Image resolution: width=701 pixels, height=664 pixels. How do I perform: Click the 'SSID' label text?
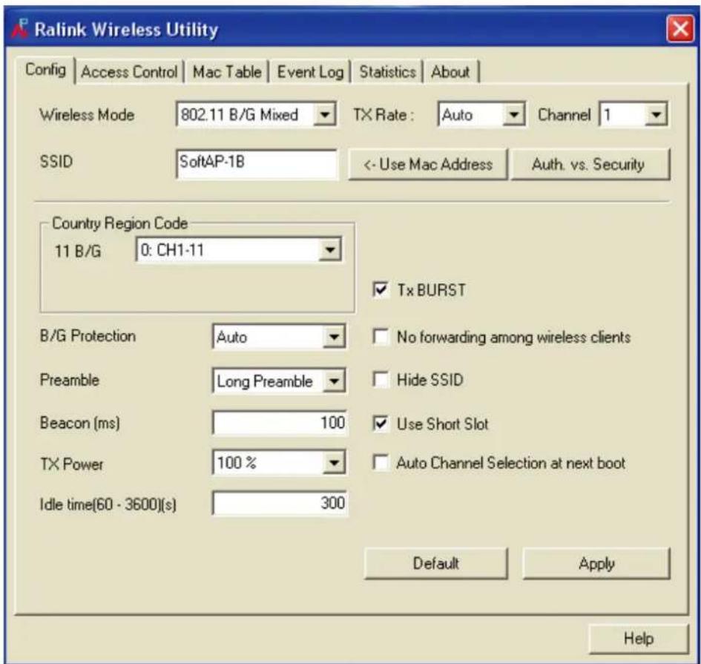pos(56,162)
